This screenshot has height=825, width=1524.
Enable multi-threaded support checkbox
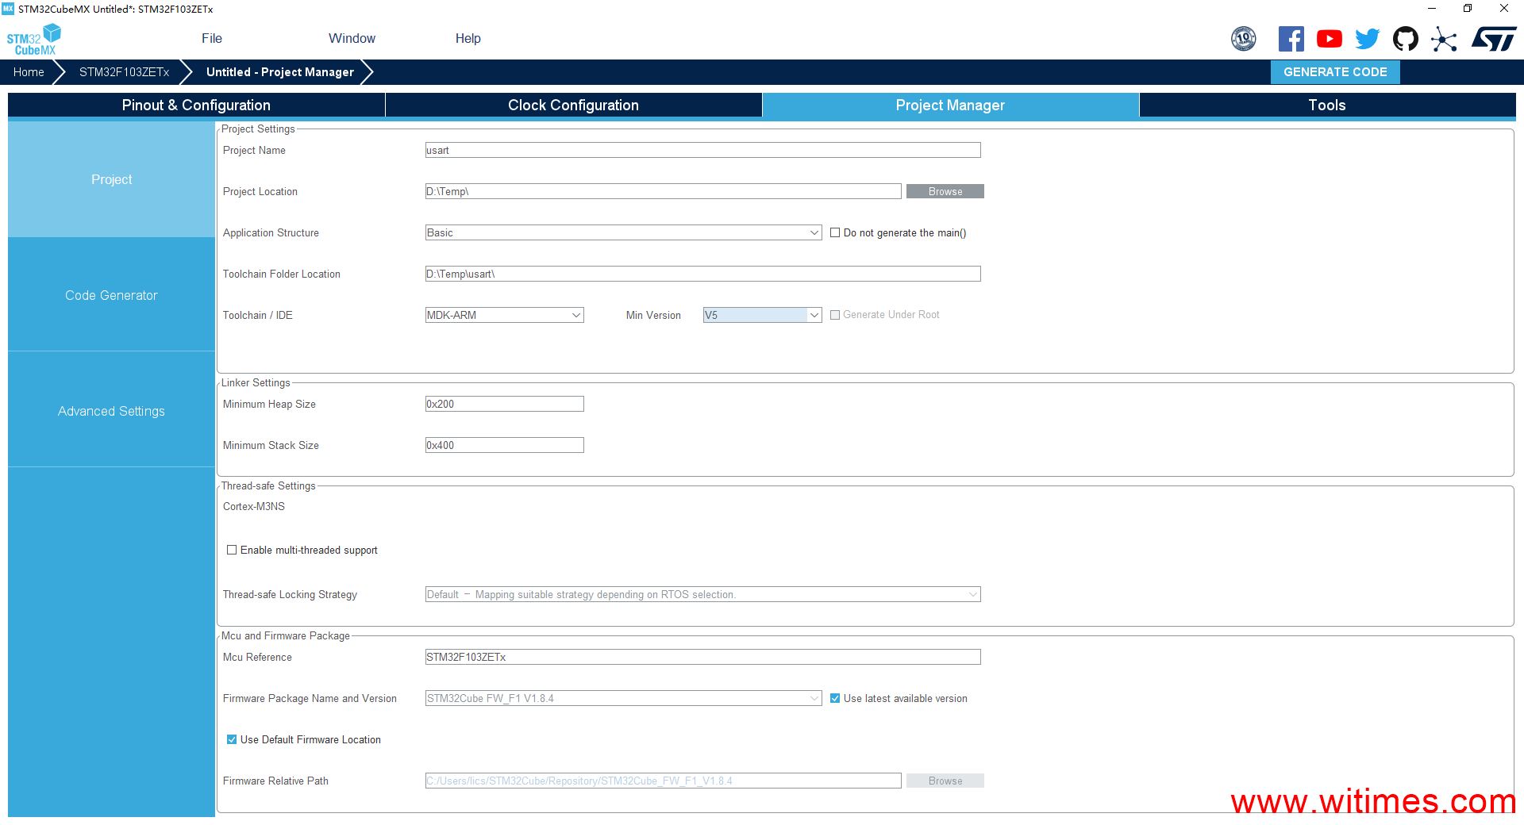pyautogui.click(x=232, y=550)
